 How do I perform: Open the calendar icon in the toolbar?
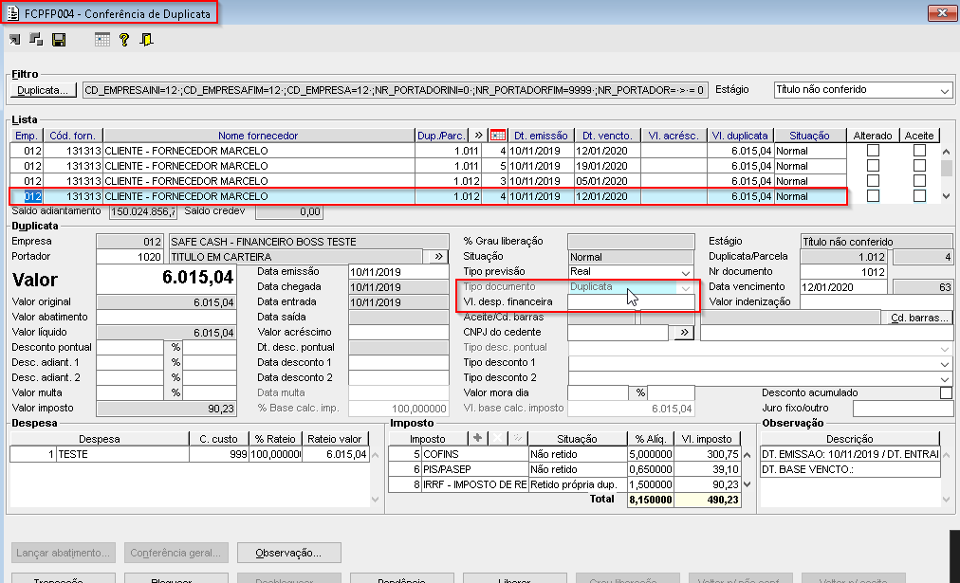tap(102, 40)
